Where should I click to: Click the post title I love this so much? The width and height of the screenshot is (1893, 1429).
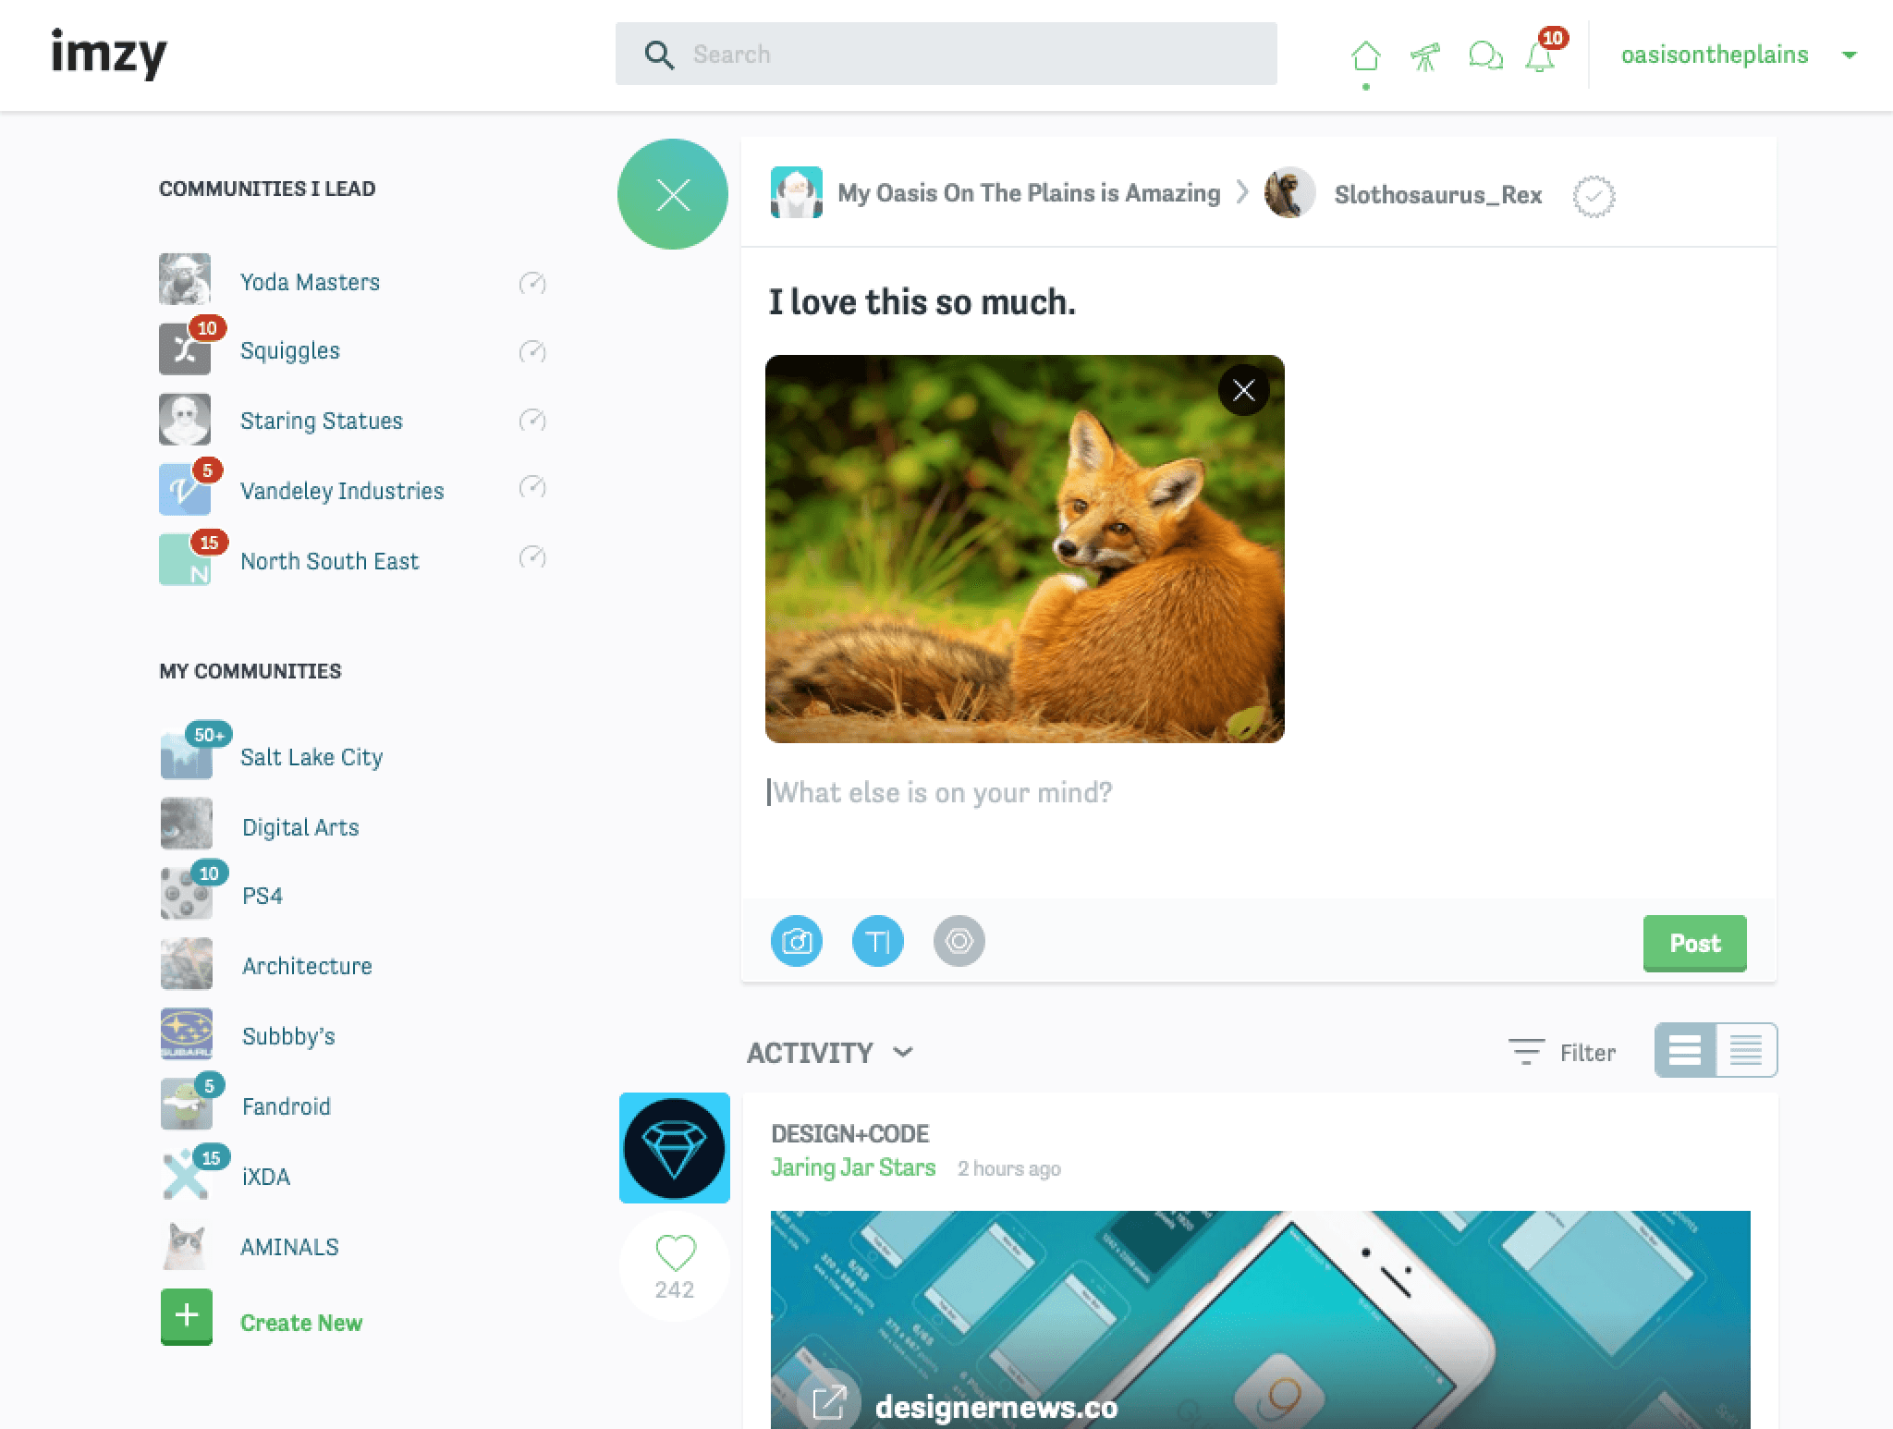(922, 302)
